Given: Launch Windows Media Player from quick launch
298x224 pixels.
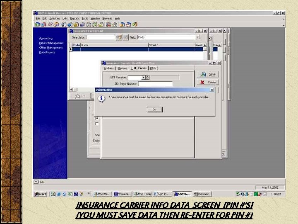Looking at the screenshot, I should pos(82,194).
